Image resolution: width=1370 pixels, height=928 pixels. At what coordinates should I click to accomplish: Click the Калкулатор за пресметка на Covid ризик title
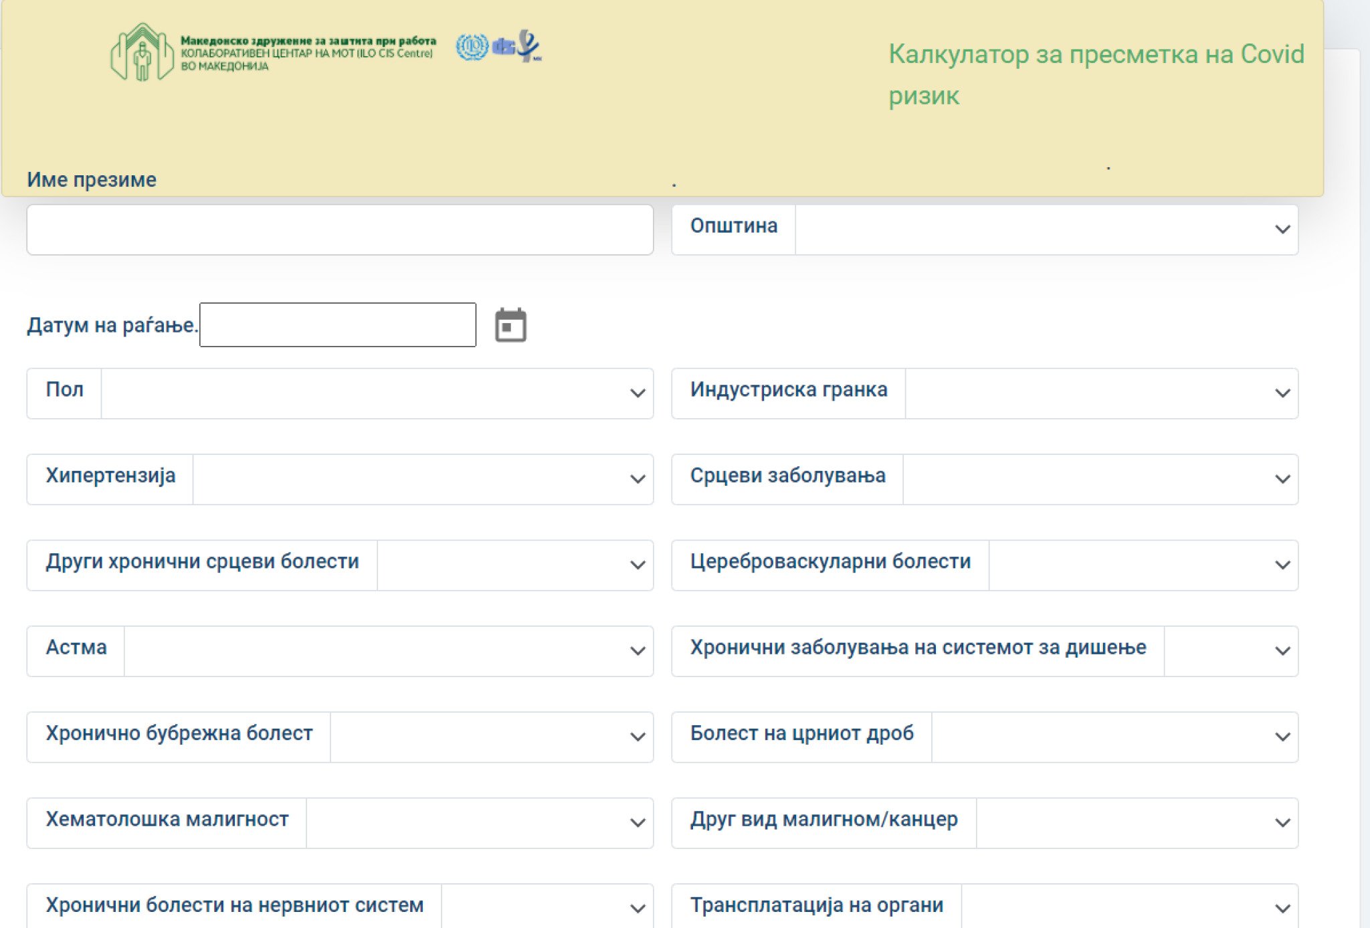pyautogui.click(x=1095, y=74)
